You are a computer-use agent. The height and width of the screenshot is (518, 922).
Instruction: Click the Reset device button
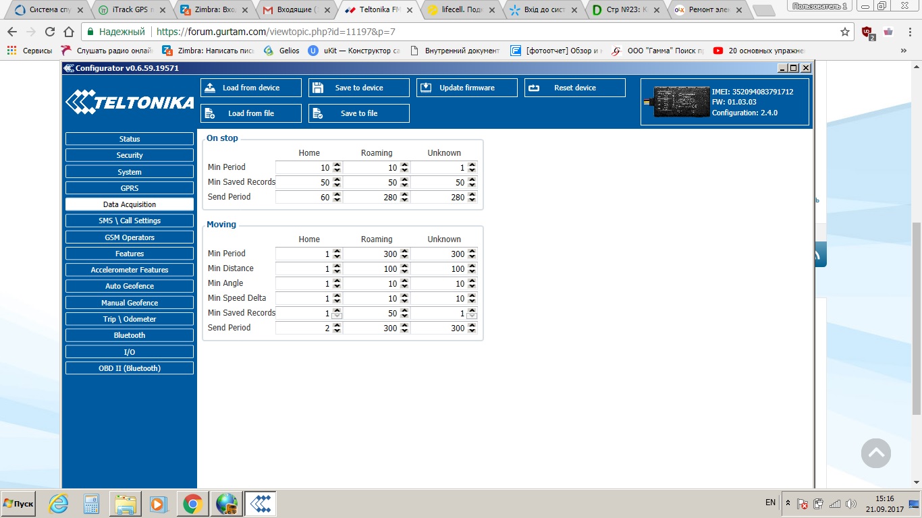574,88
